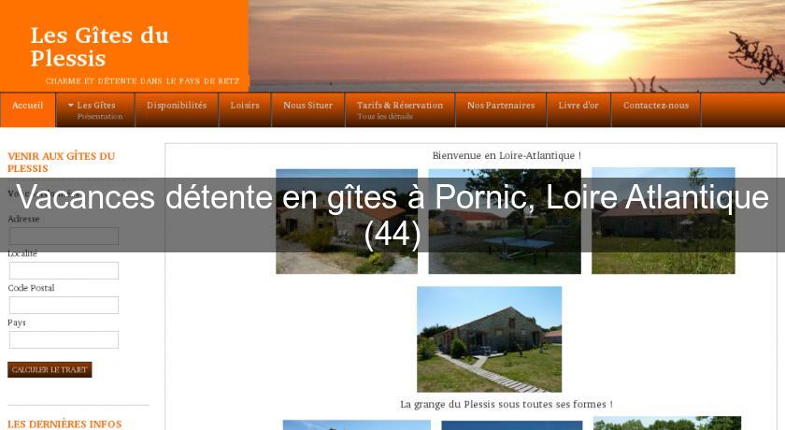Open the third top-row photo of barn and lawn
This screenshot has height=430, width=785.
[x=664, y=221]
